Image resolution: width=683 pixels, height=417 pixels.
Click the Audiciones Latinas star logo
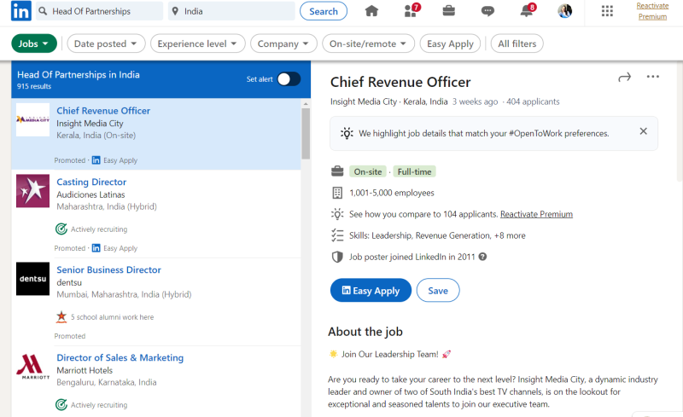point(32,191)
